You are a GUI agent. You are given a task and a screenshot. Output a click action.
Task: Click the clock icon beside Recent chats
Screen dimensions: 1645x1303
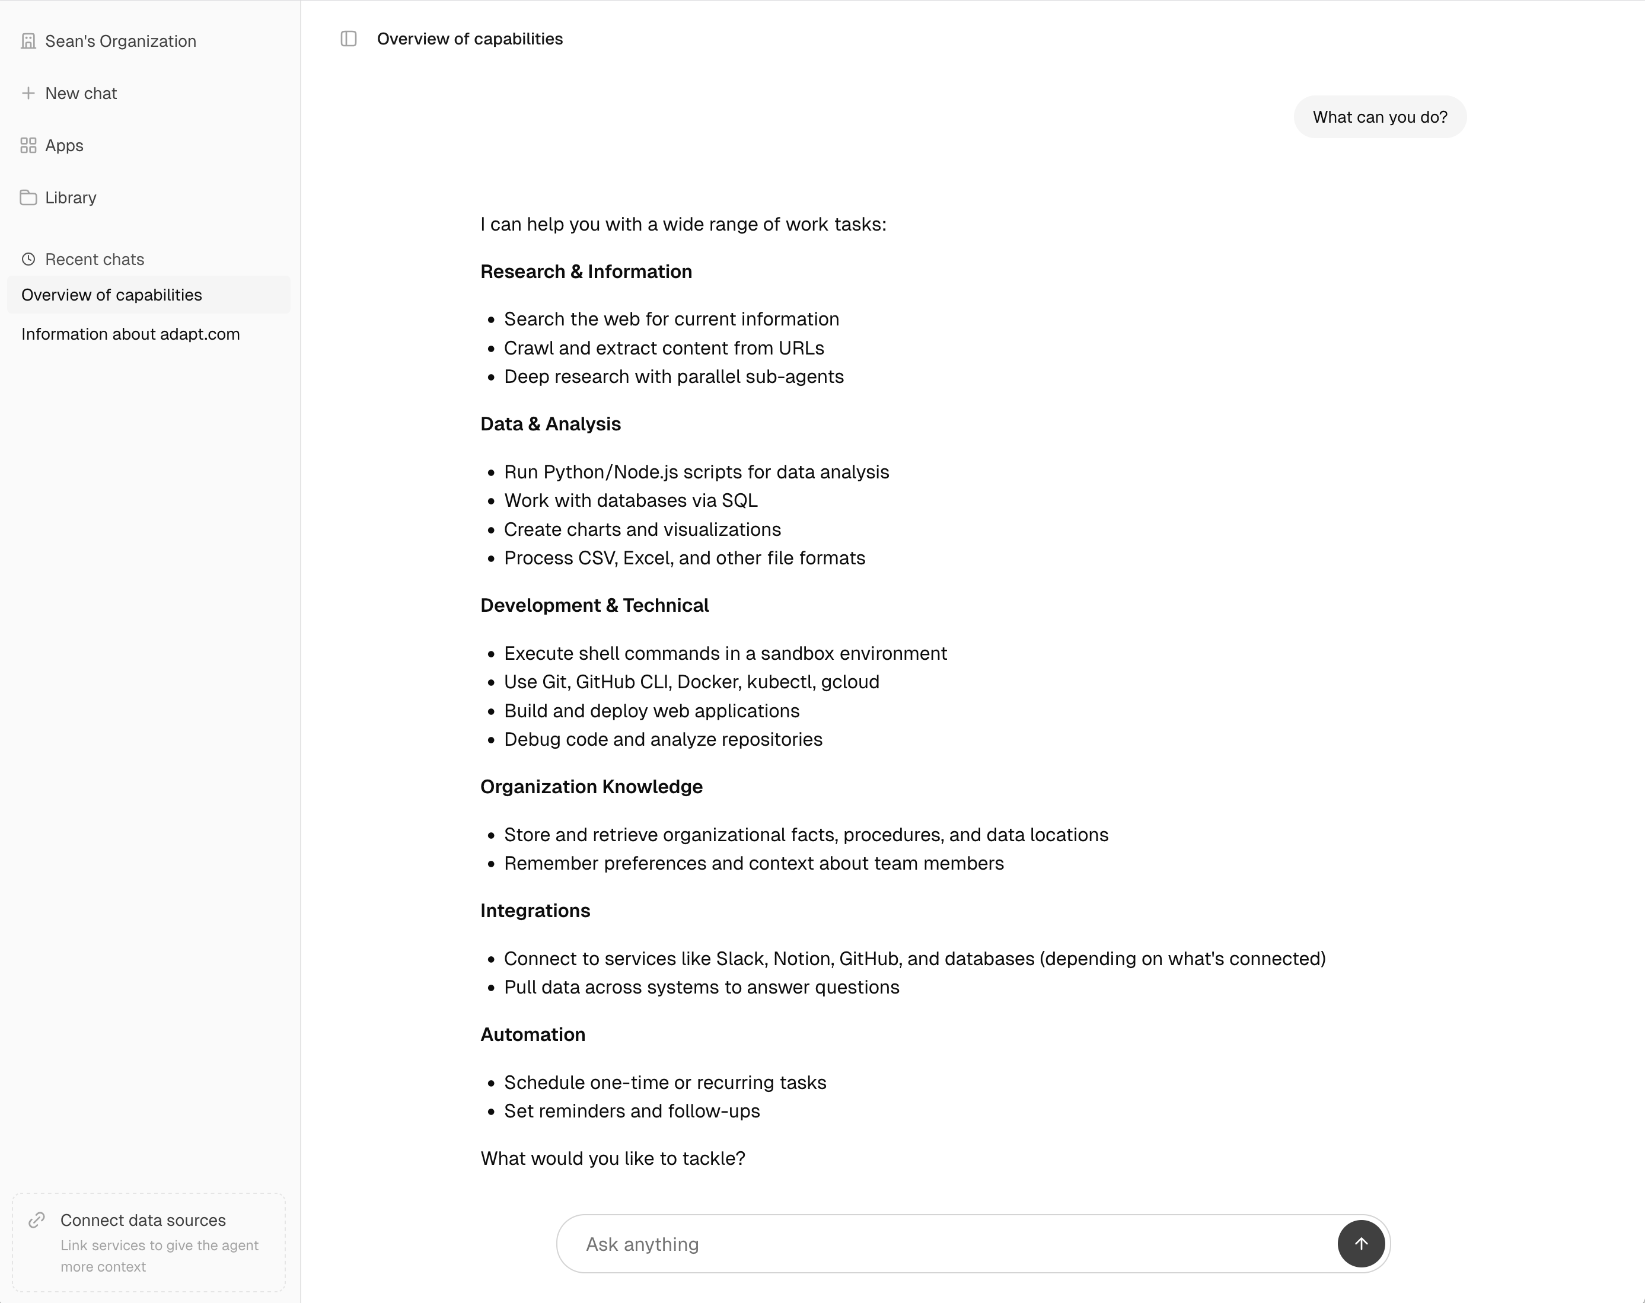[29, 258]
